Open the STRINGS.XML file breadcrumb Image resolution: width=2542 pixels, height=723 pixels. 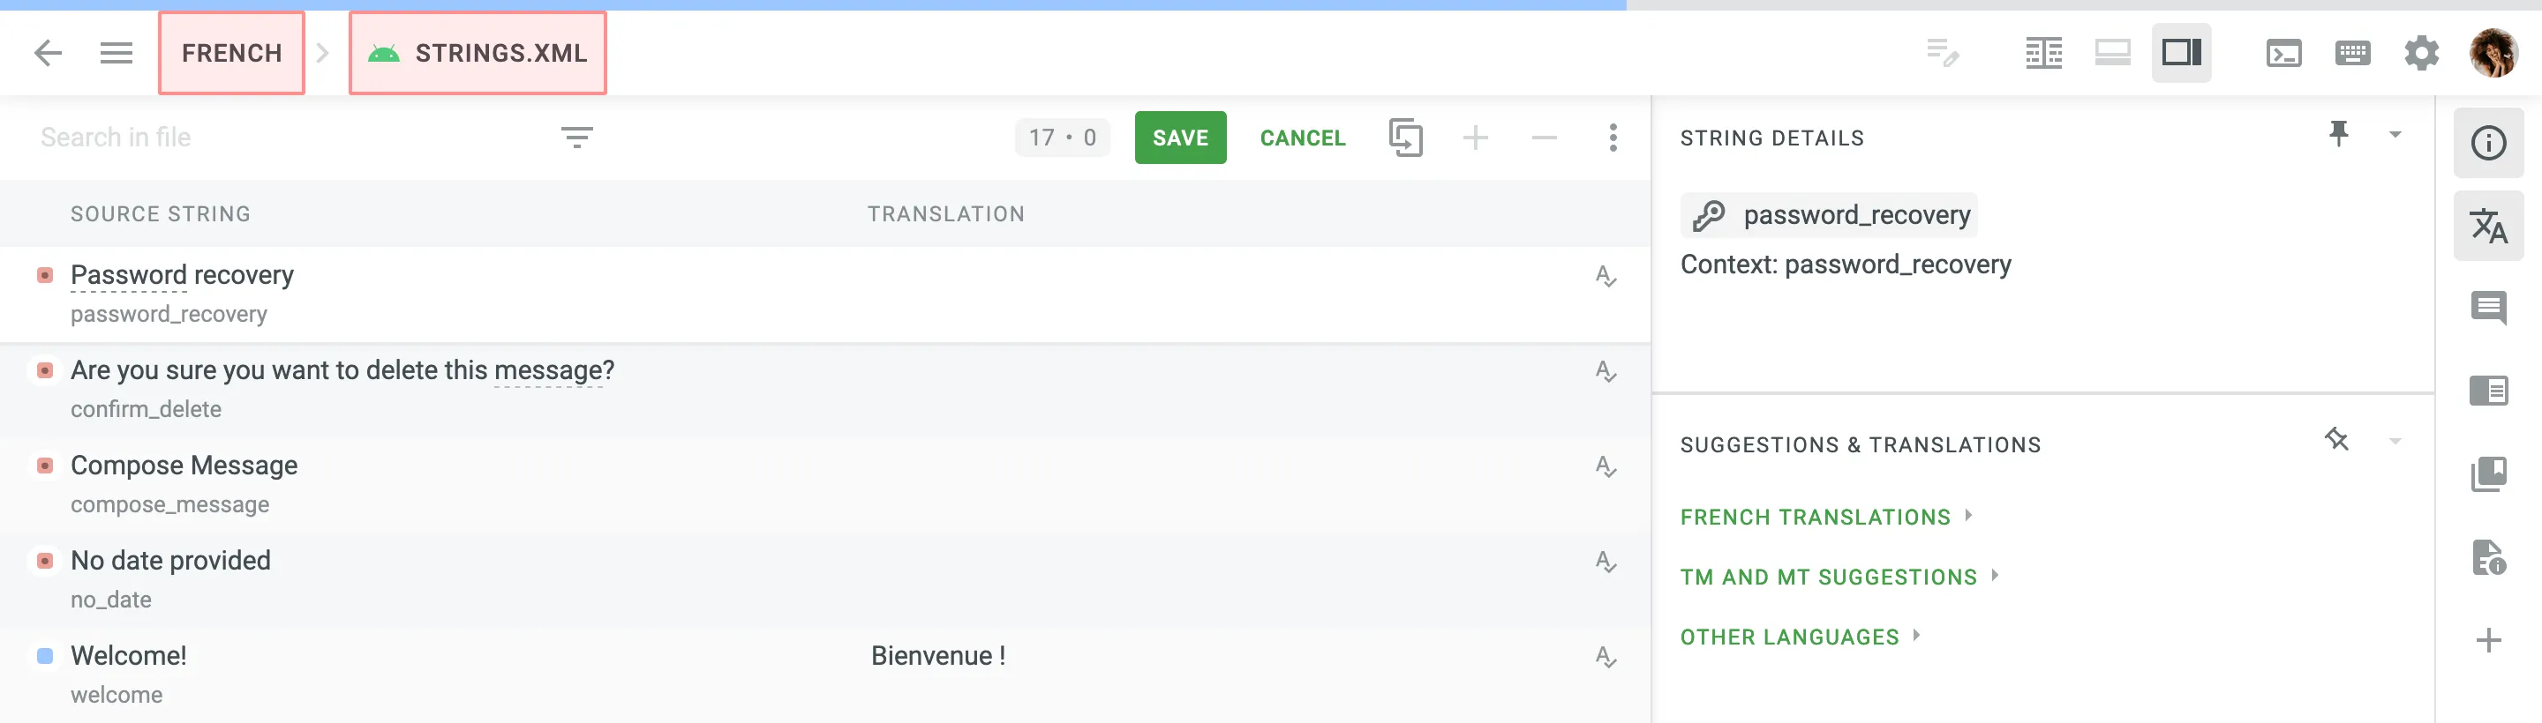478,53
